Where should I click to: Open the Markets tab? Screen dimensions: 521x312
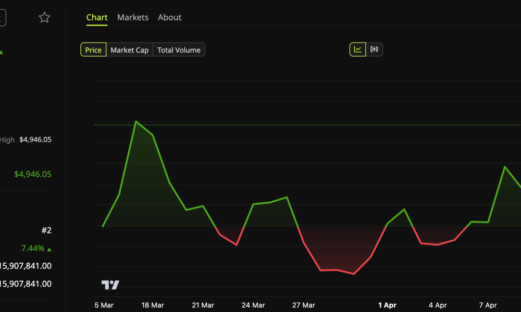pos(132,17)
